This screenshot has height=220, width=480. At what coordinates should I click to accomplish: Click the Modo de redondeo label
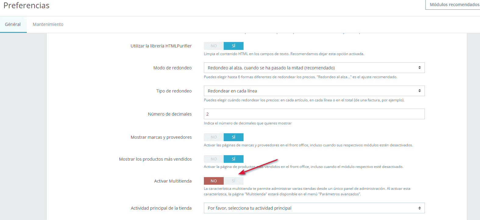[x=172, y=68]
